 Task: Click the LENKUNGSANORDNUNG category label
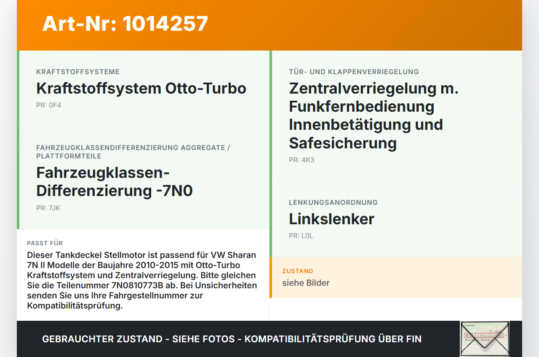point(333,202)
